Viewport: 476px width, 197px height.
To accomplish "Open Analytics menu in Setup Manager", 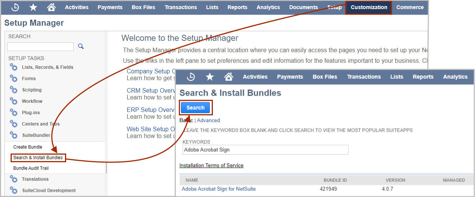I will click(x=268, y=7).
